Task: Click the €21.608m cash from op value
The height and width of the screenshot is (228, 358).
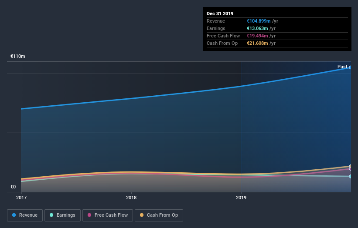Action: click(x=257, y=43)
